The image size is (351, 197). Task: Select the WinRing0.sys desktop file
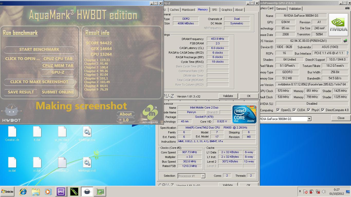click(x=87, y=134)
